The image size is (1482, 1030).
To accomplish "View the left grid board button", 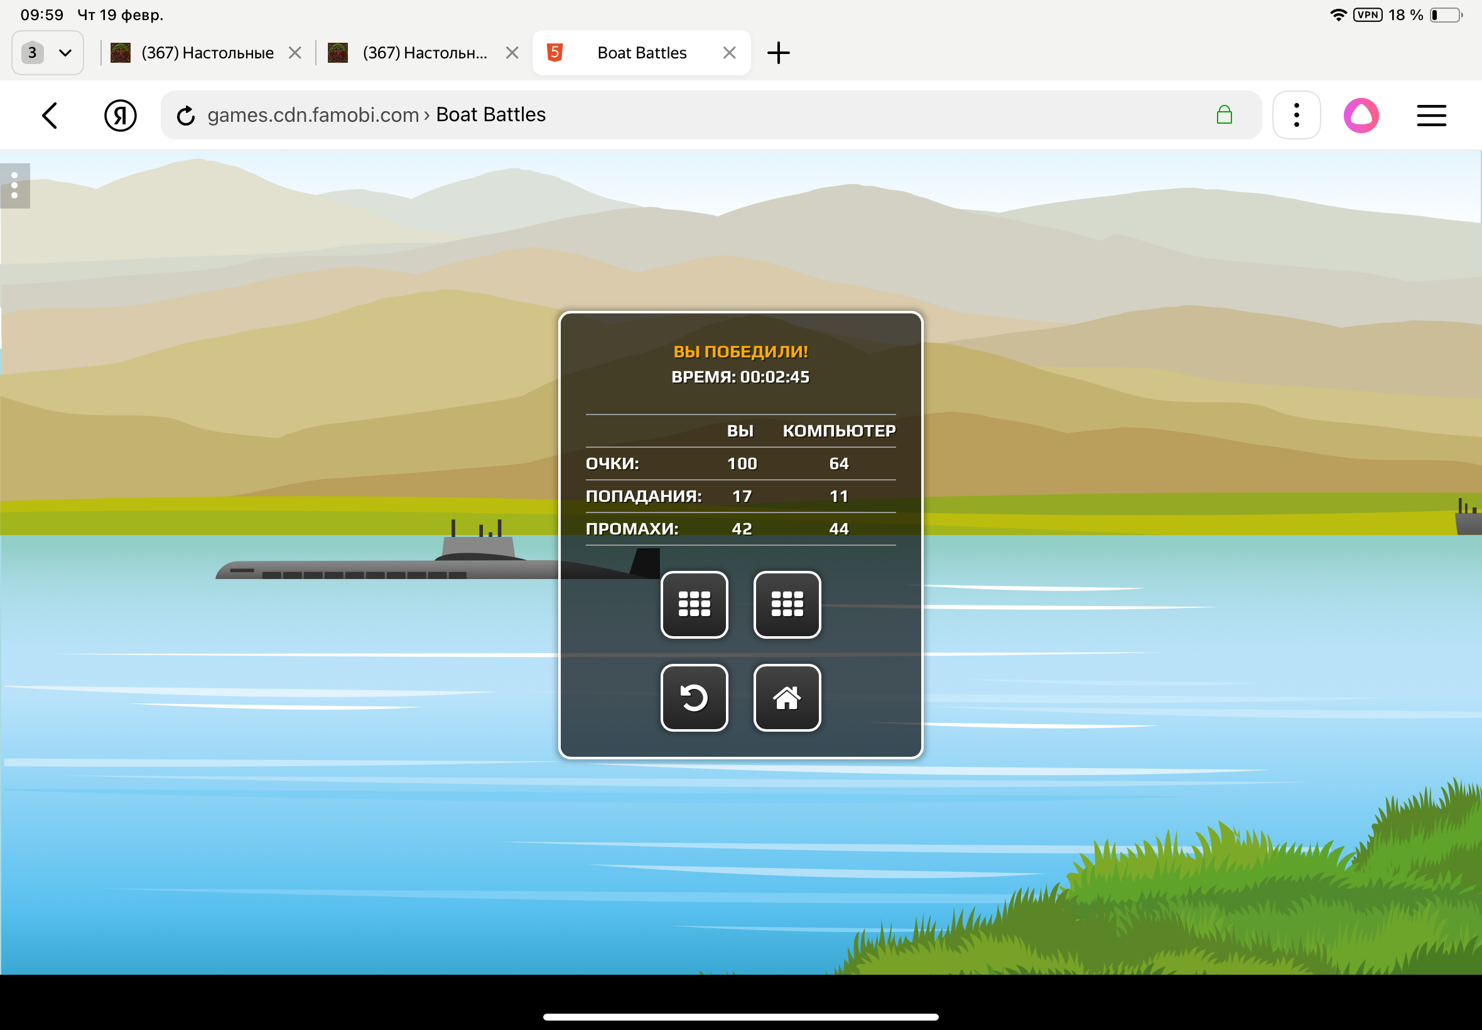I will 695,604.
